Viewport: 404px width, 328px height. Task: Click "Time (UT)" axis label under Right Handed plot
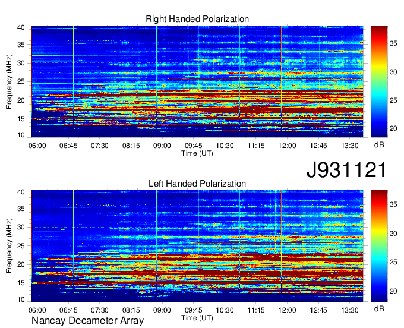pyautogui.click(x=197, y=153)
